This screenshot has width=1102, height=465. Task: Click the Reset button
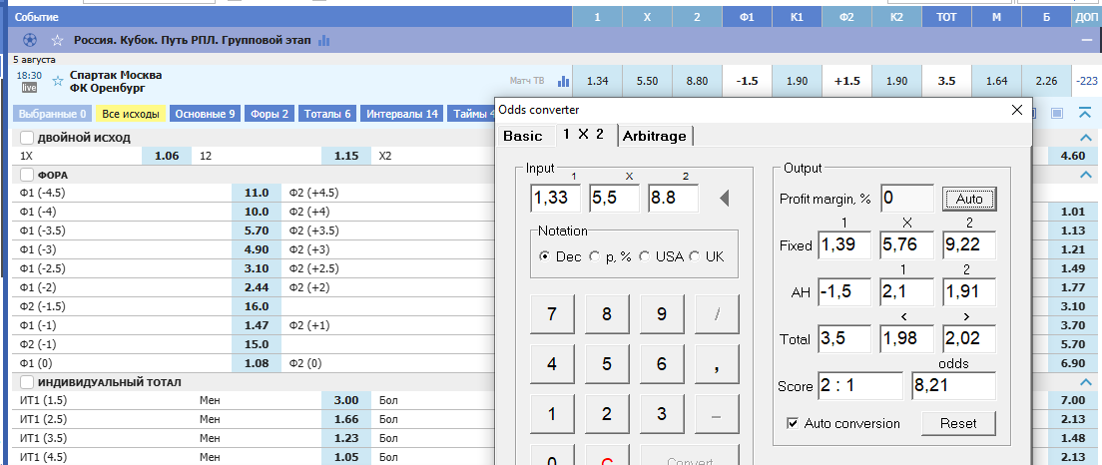[958, 423]
